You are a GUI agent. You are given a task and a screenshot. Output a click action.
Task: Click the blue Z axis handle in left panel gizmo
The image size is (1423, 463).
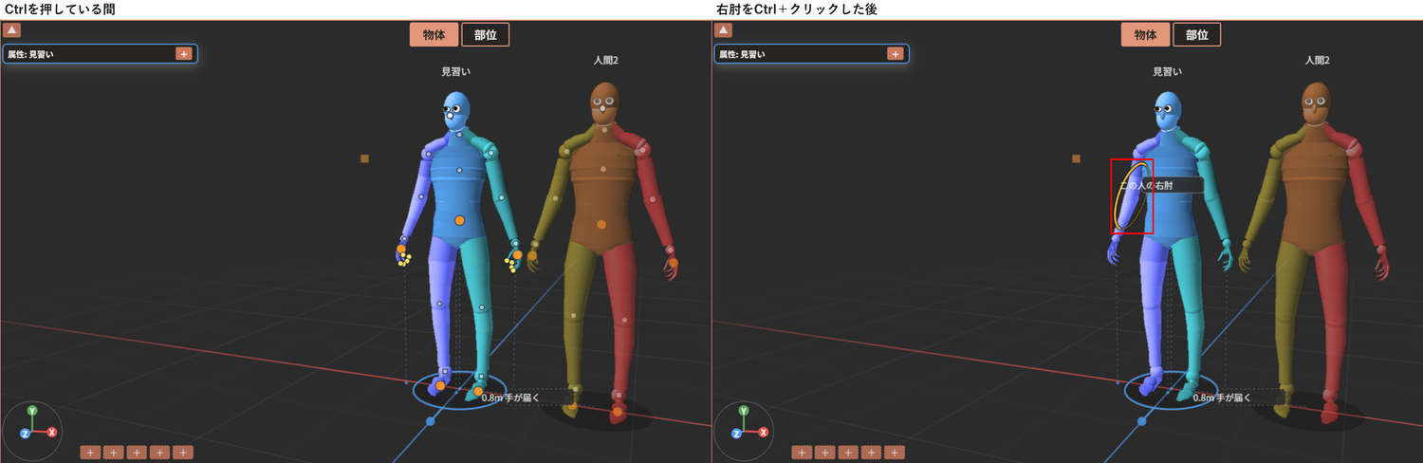click(x=25, y=434)
